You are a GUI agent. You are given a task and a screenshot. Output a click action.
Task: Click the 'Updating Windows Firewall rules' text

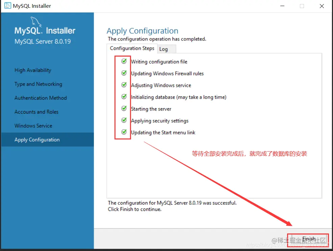point(168,73)
